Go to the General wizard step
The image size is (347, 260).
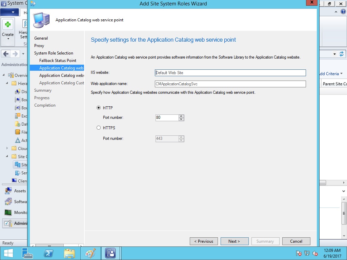click(41, 38)
